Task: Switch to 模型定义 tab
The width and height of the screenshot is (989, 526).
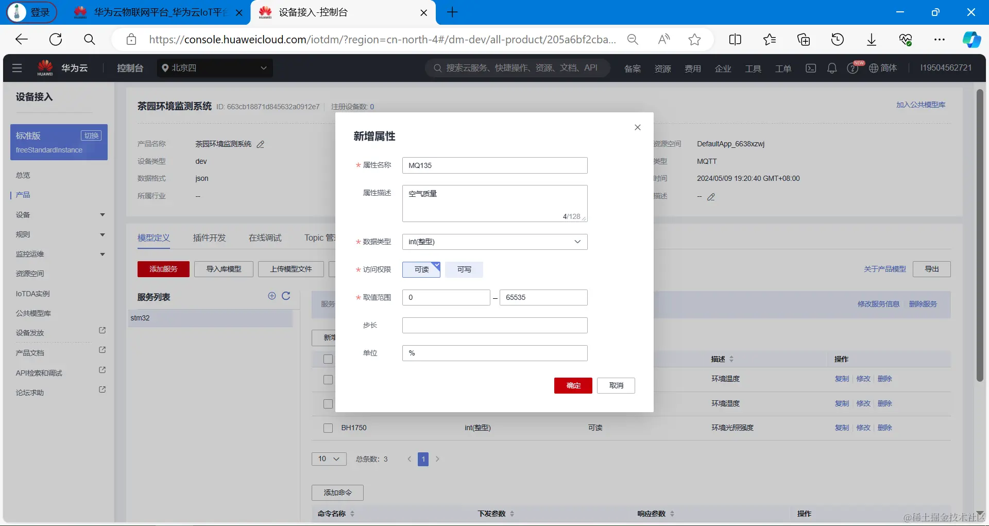Action: [x=154, y=238]
